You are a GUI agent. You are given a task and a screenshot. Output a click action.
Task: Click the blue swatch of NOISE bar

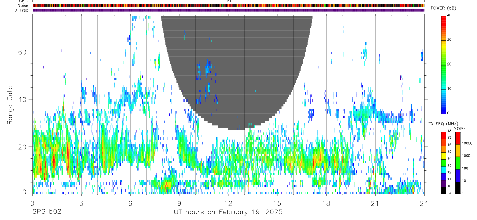point(458,175)
